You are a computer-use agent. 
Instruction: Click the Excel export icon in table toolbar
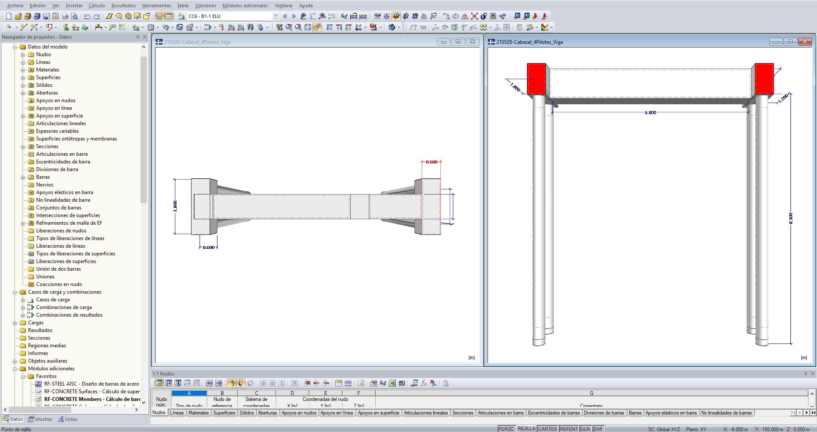point(392,383)
